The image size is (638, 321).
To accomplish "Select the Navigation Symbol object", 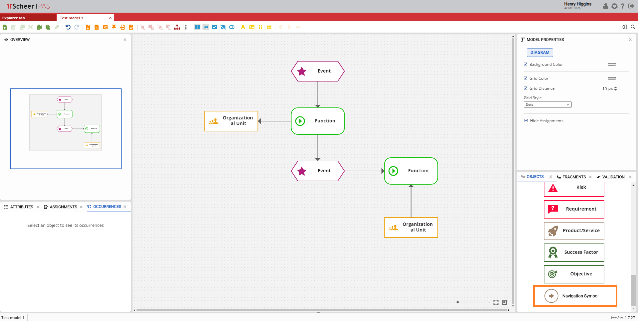I will pos(575,296).
